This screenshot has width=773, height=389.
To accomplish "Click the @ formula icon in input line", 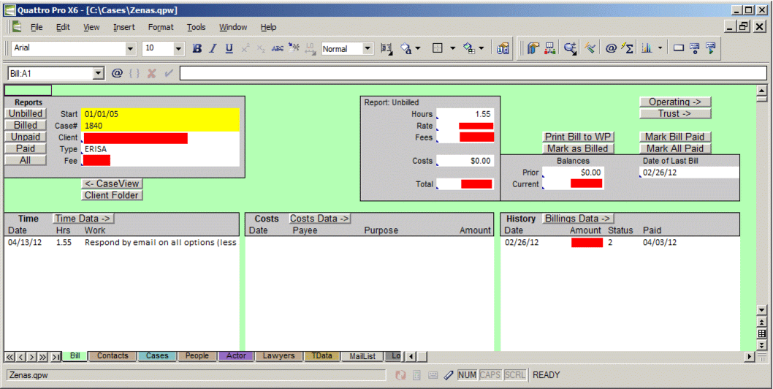I will click(117, 73).
